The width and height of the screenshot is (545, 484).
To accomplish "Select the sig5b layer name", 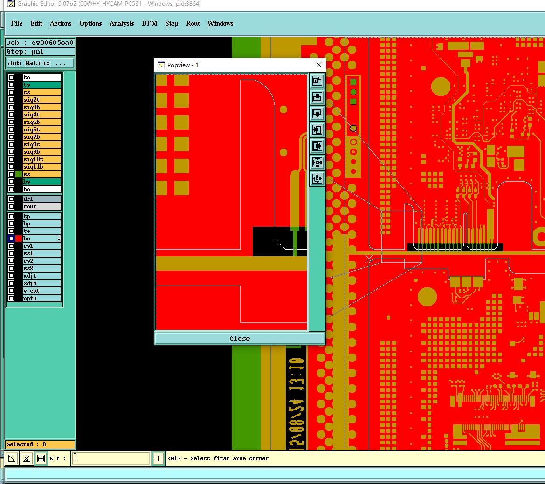I will coord(41,122).
